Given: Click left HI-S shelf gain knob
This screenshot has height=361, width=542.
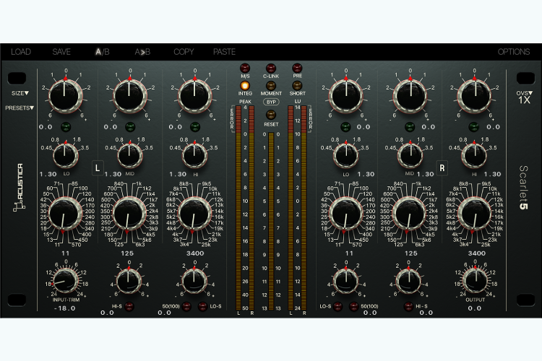Looking at the screenshot, I should click(x=129, y=281).
